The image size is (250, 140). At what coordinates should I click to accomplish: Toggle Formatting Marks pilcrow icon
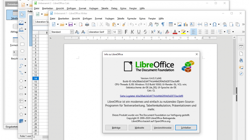(x=163, y=24)
